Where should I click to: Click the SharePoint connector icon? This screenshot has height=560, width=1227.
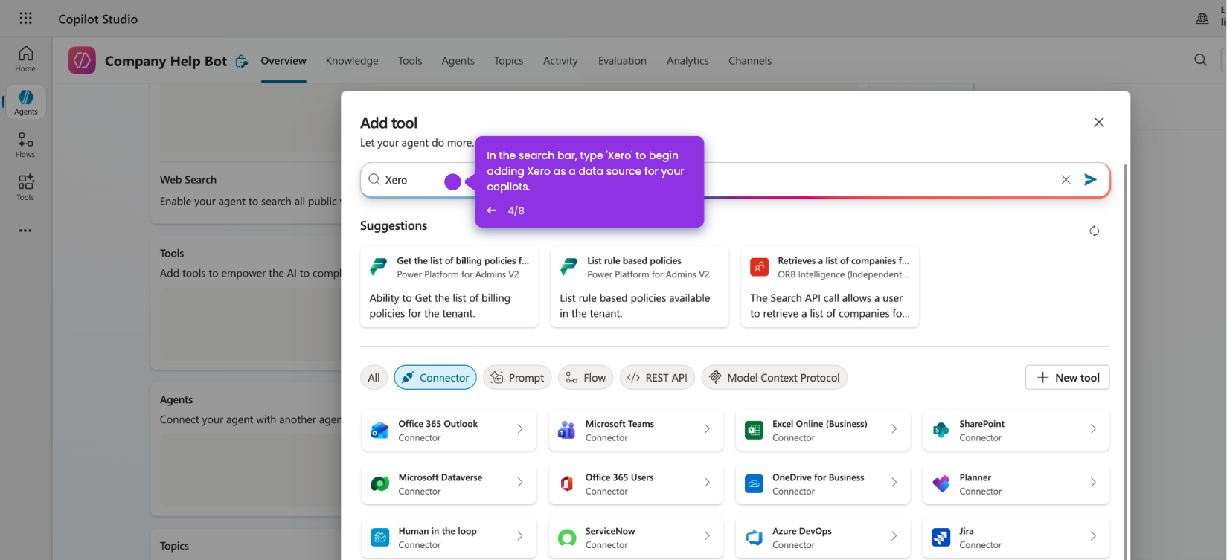click(941, 430)
